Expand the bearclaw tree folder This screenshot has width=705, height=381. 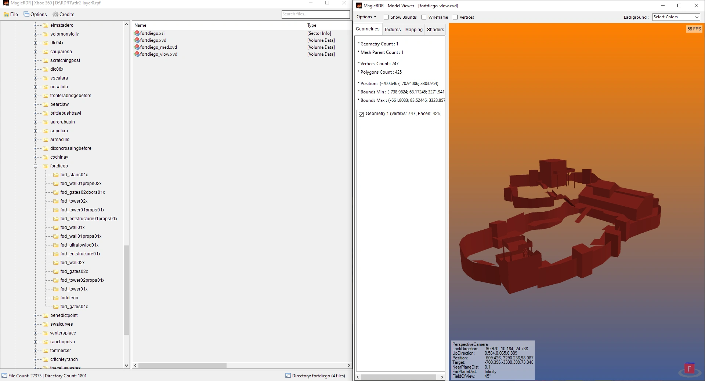point(36,104)
